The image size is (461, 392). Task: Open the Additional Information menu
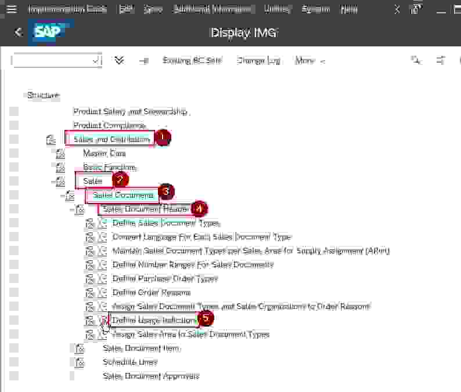tap(213, 9)
